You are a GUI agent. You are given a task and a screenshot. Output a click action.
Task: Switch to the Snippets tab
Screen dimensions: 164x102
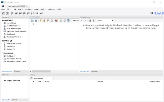[94, 71]
